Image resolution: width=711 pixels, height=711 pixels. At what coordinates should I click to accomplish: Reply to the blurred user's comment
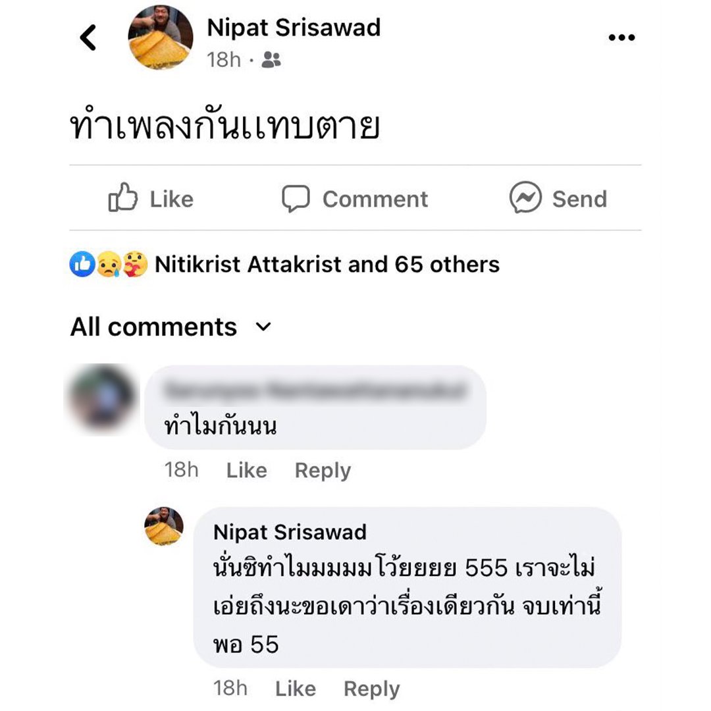(x=323, y=470)
